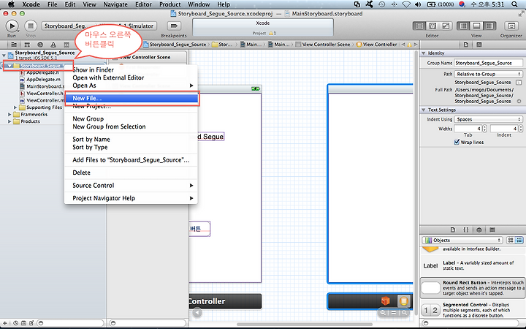Toggle the utilities pane view button
Image resolution: width=526 pixels, height=329 pixels.
coord(489,26)
